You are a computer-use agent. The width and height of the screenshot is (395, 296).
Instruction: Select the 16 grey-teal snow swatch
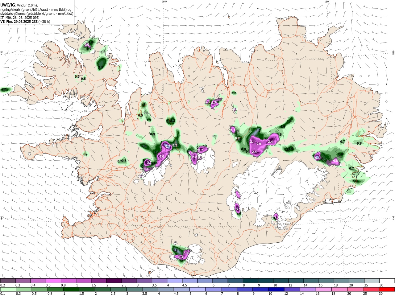pyautogui.click(x=326, y=281)
